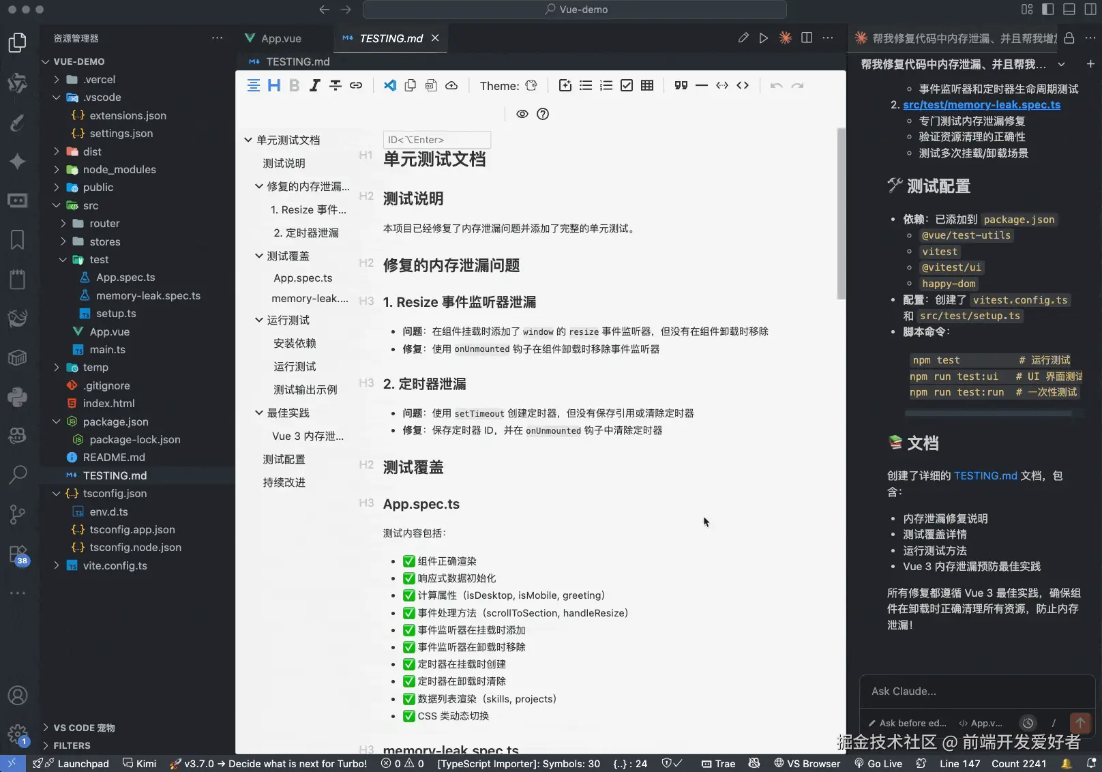Toggle the markdown preview eye icon
The height and width of the screenshot is (772, 1102).
[522, 114]
